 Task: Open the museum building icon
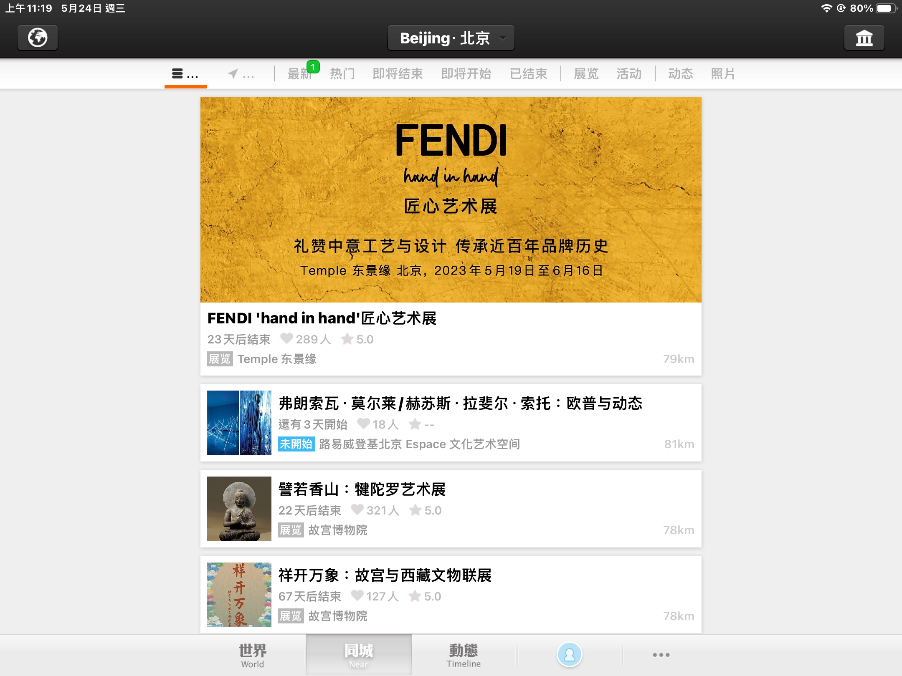point(864,38)
